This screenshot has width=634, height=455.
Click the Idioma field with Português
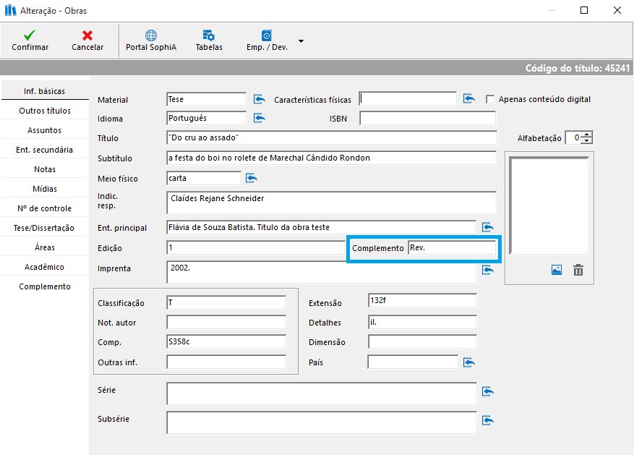point(206,118)
